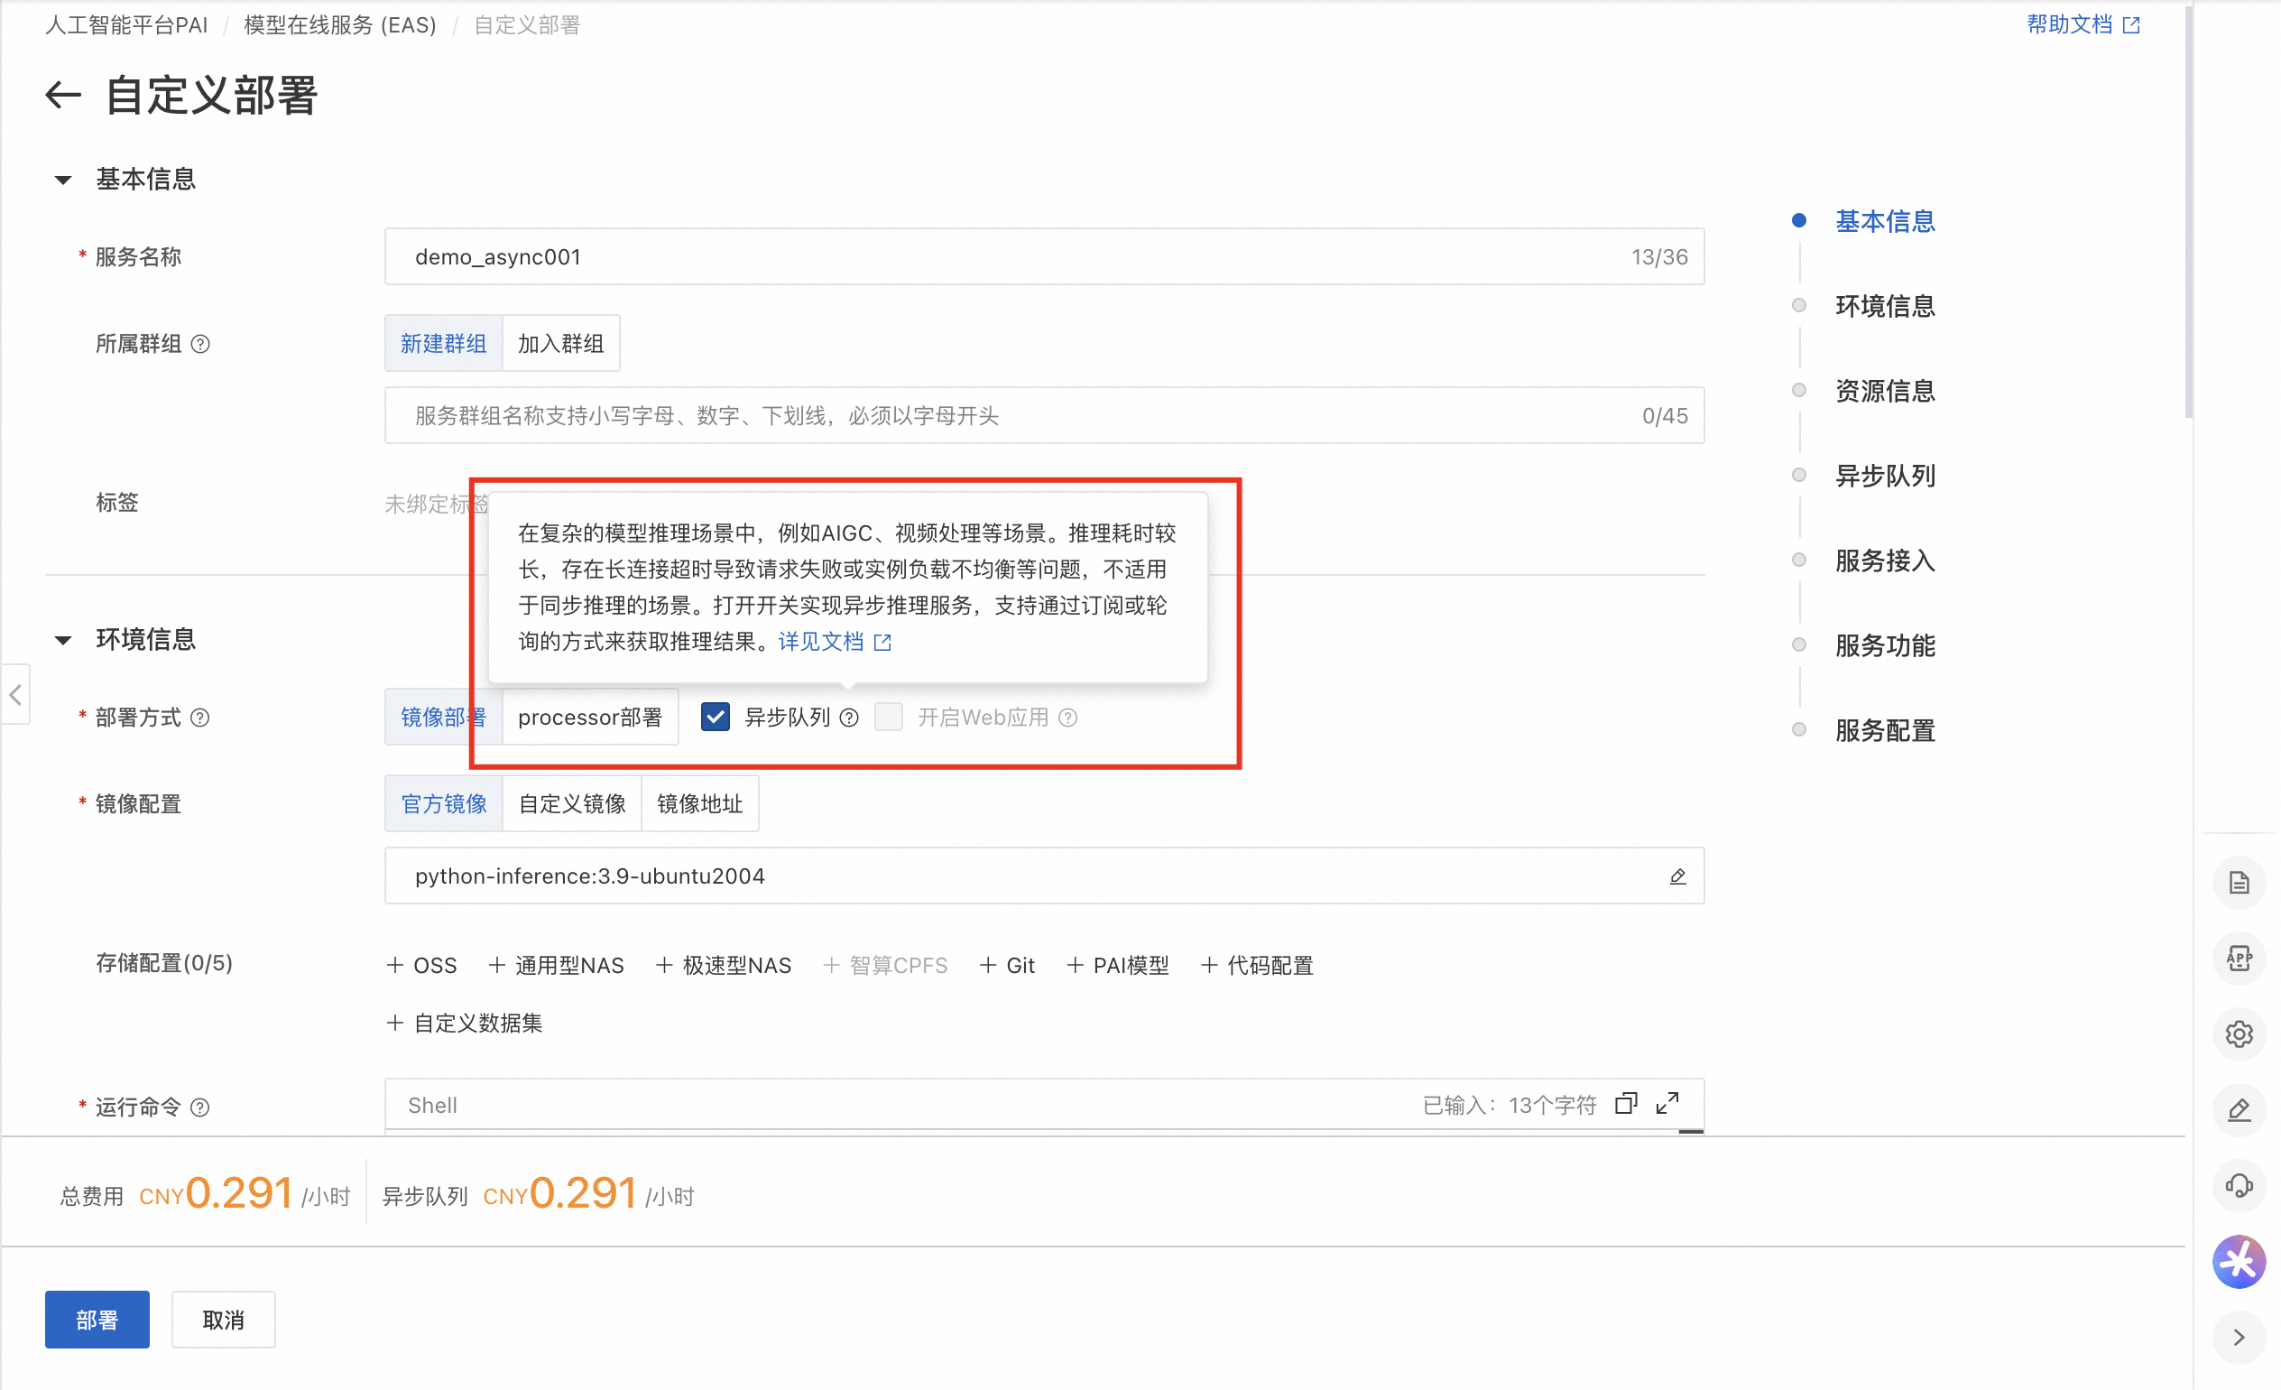Select 镜像部署 deployment method
The image size is (2281, 1390).
point(443,718)
